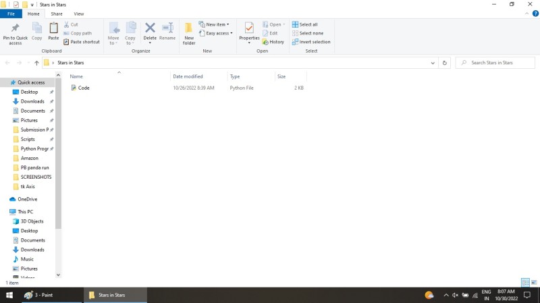The width and height of the screenshot is (540, 303).
Task: Switch to large icons view toggle
Action: (x=534, y=282)
